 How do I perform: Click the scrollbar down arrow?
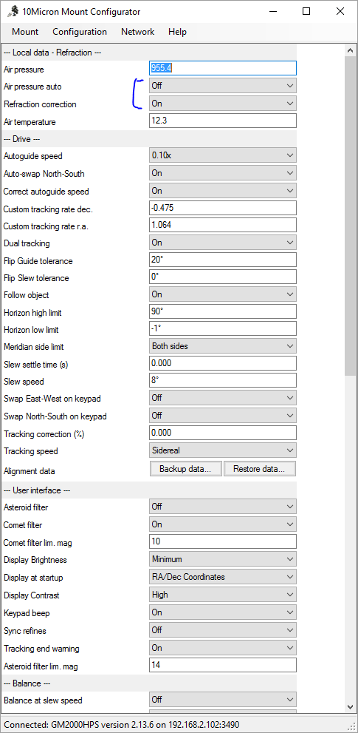coord(350,706)
